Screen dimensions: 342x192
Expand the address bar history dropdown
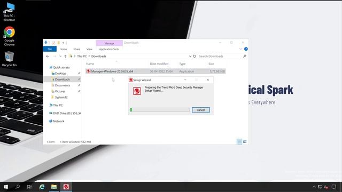190,56
